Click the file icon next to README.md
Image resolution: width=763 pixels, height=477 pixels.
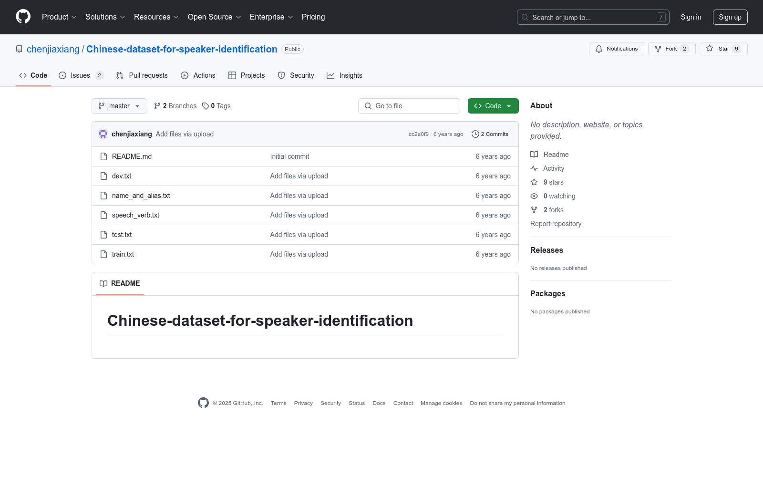pyautogui.click(x=103, y=156)
